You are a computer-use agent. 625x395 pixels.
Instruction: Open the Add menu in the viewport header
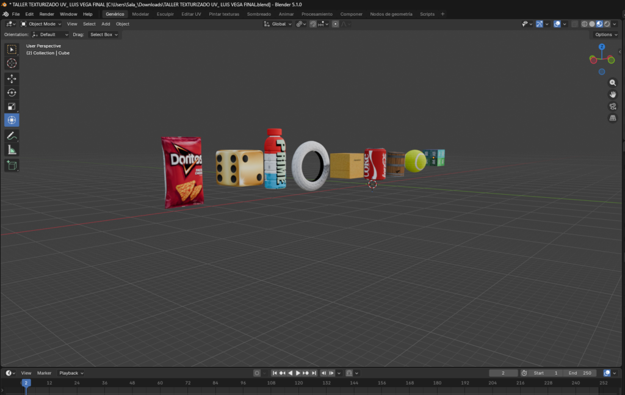point(106,24)
